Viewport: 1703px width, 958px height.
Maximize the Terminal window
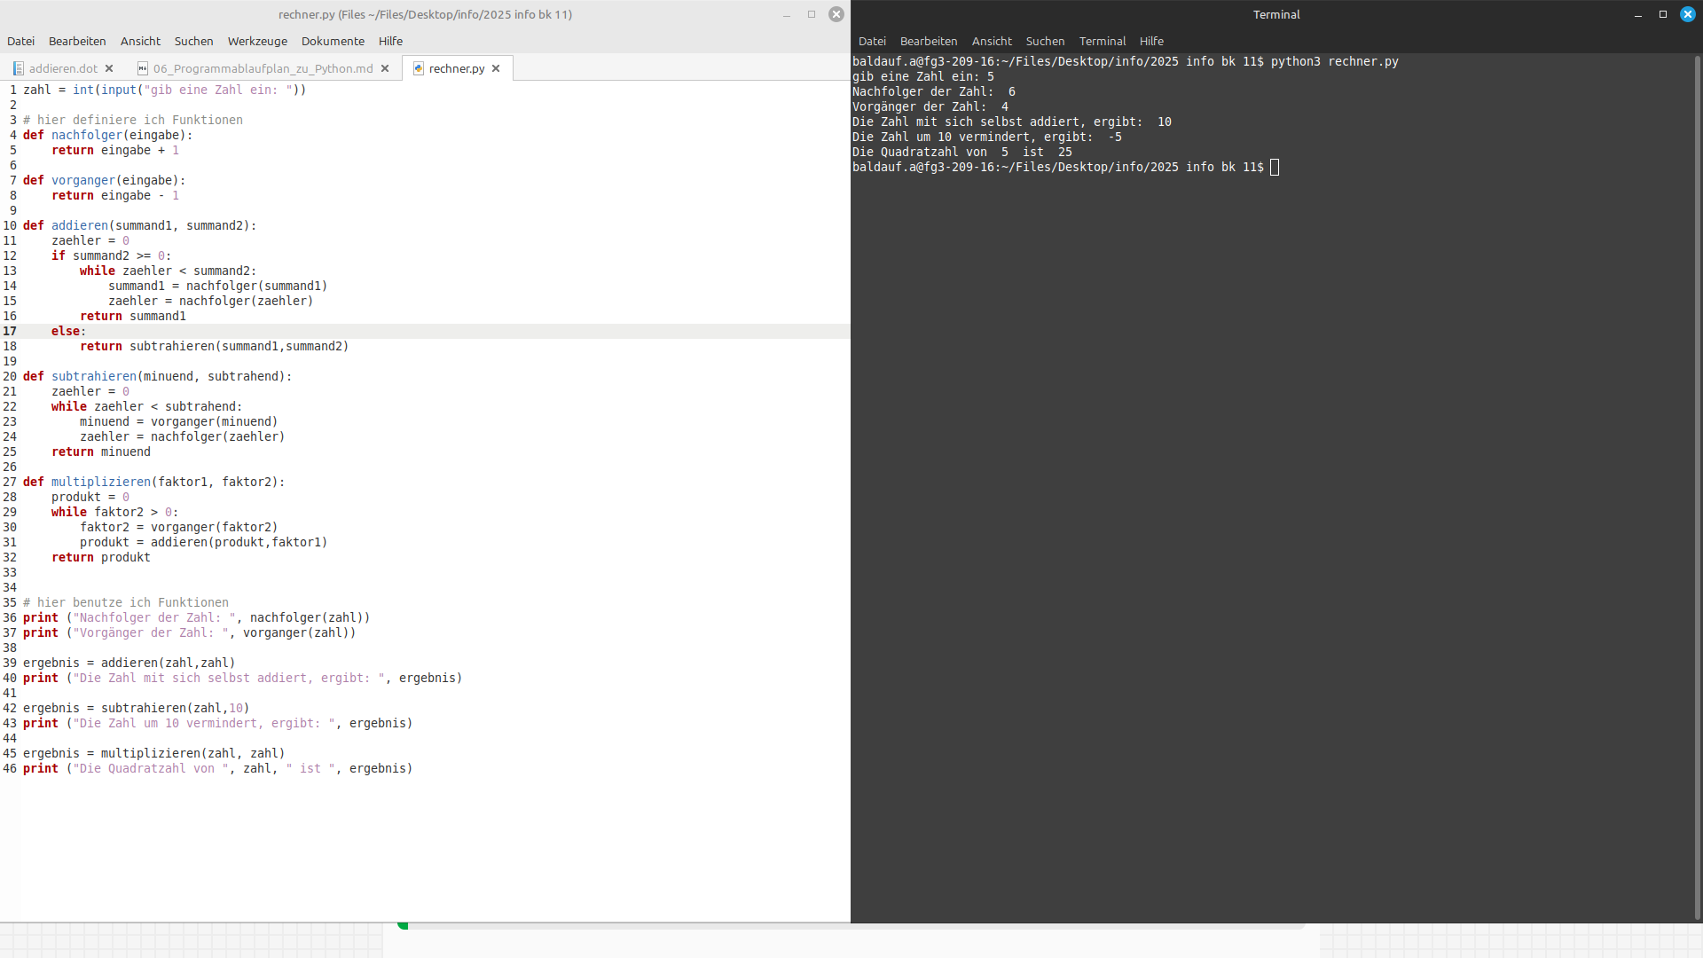click(1663, 14)
